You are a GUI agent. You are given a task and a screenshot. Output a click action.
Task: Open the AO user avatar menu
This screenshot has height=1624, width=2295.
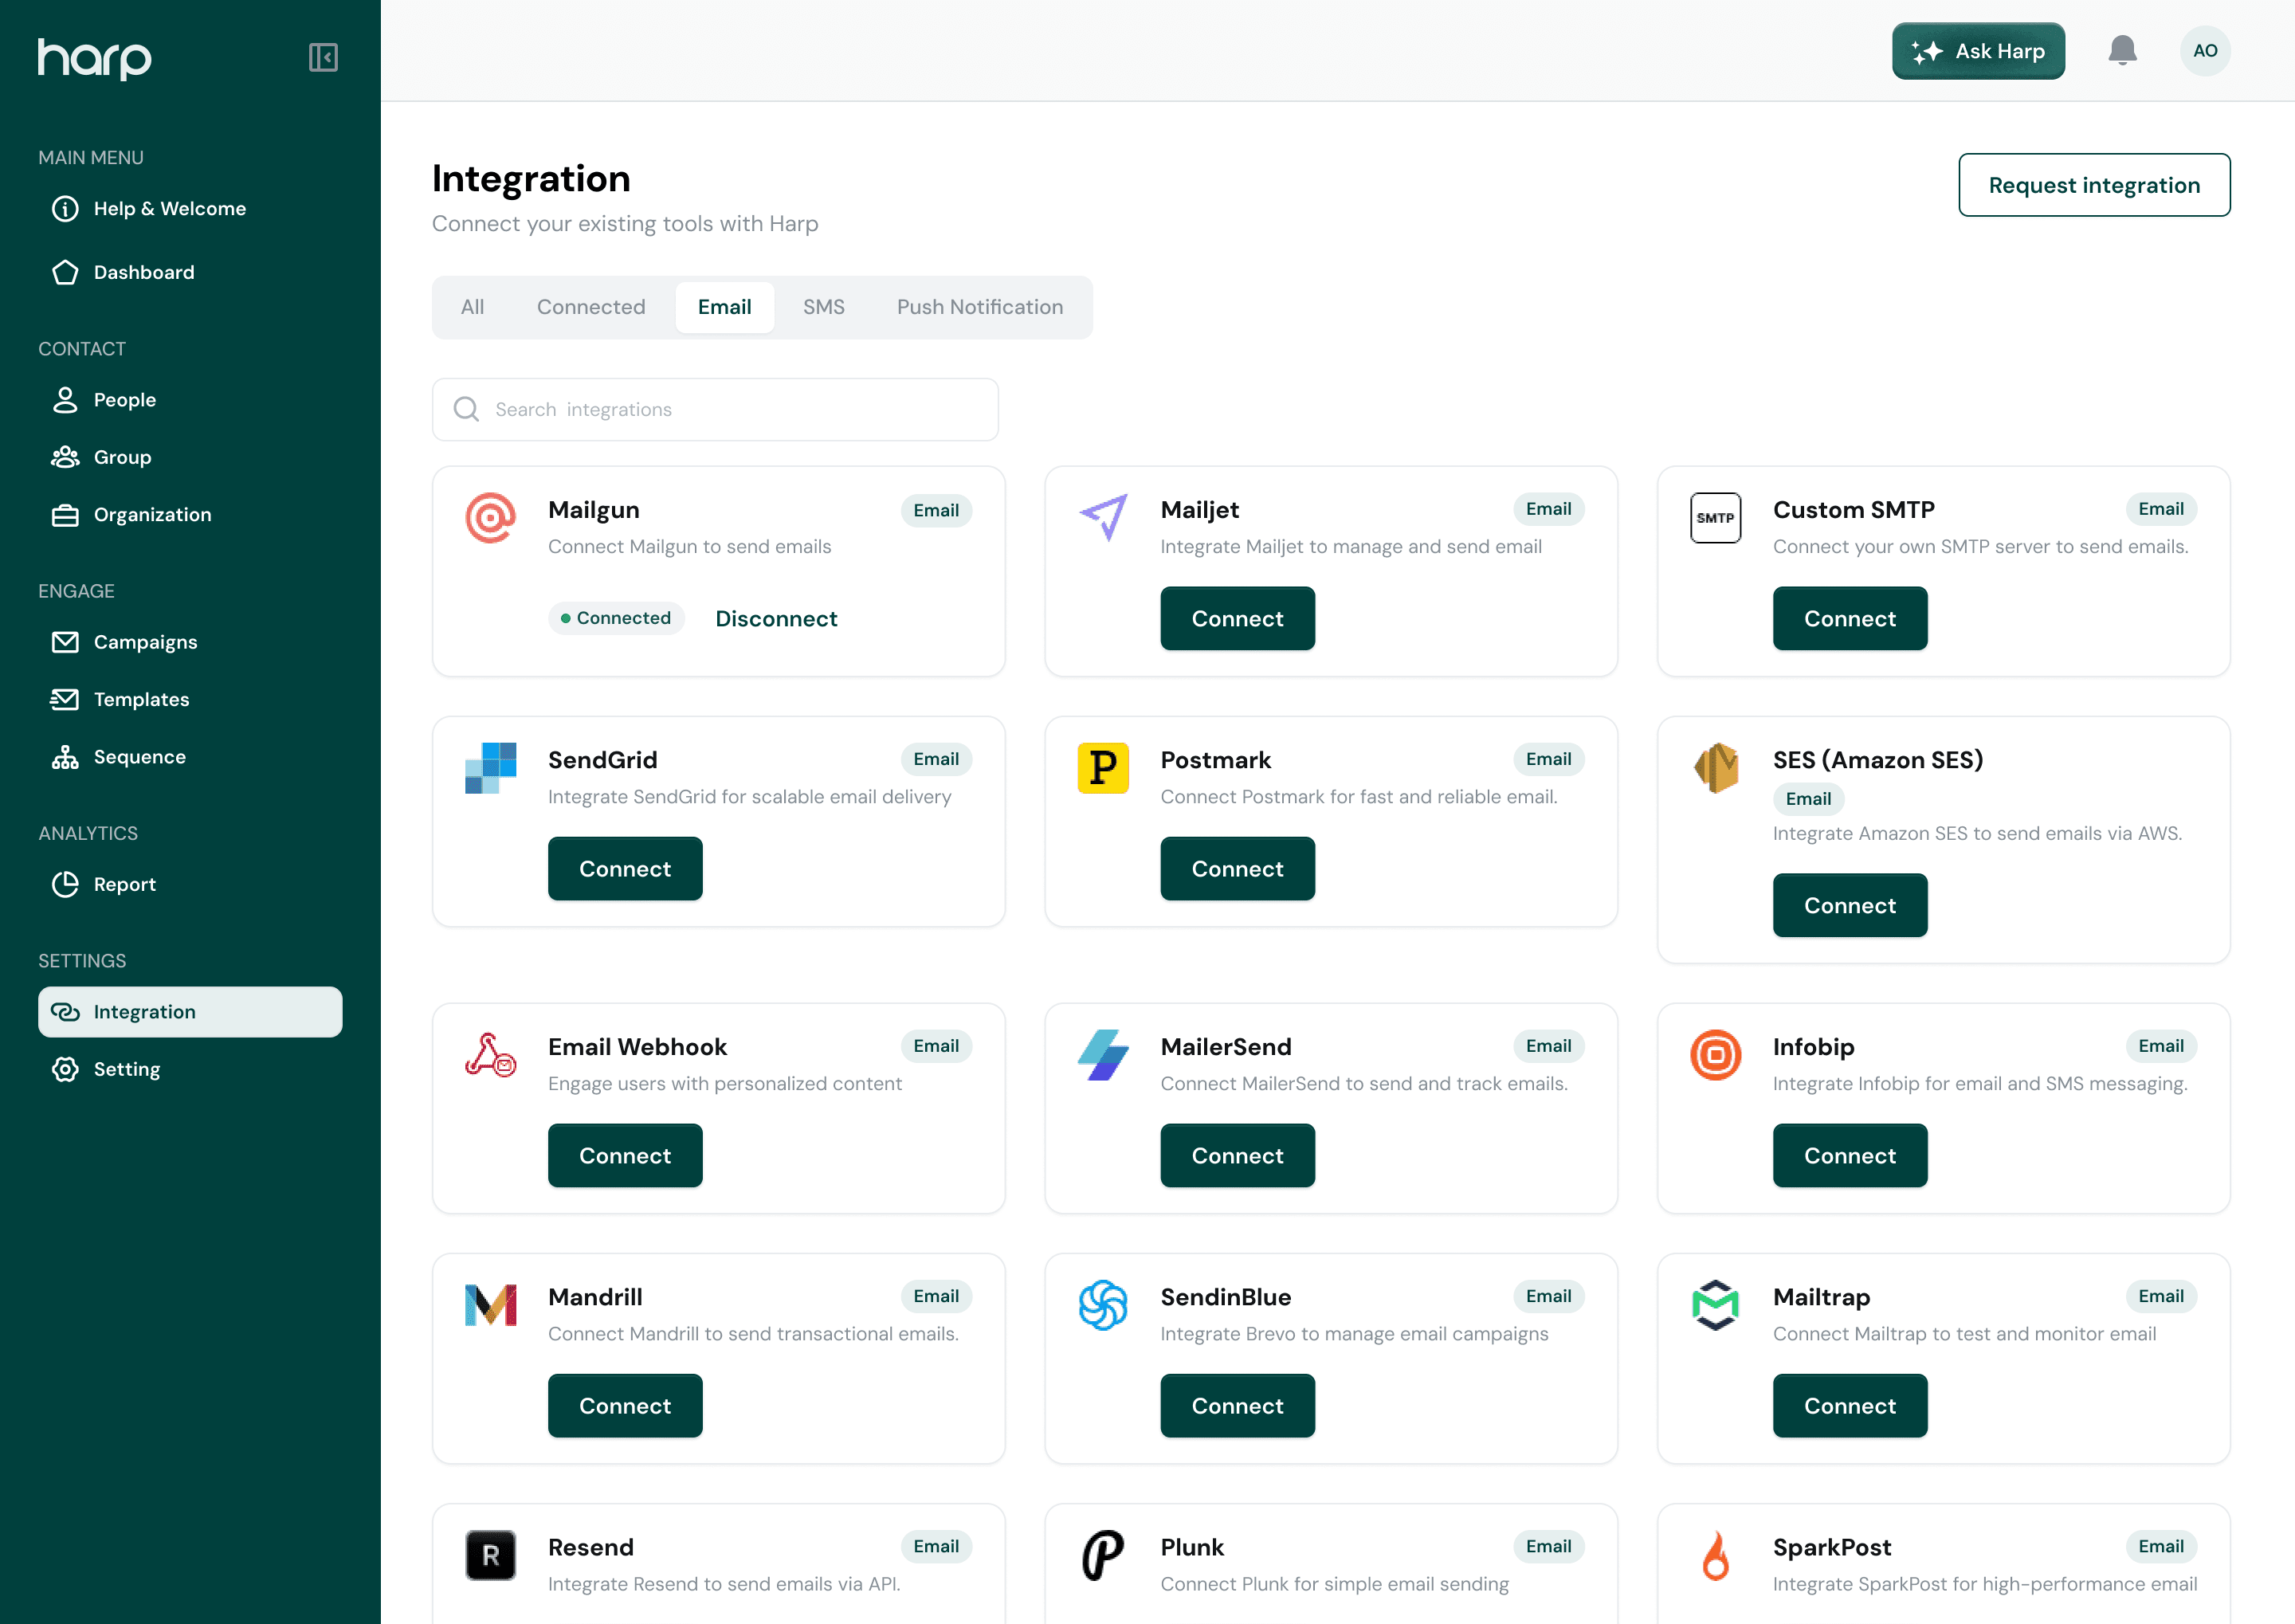coord(2205,51)
